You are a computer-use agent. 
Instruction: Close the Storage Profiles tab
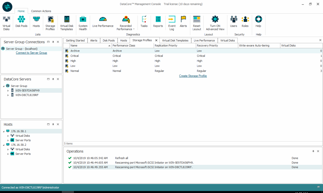[156, 40]
